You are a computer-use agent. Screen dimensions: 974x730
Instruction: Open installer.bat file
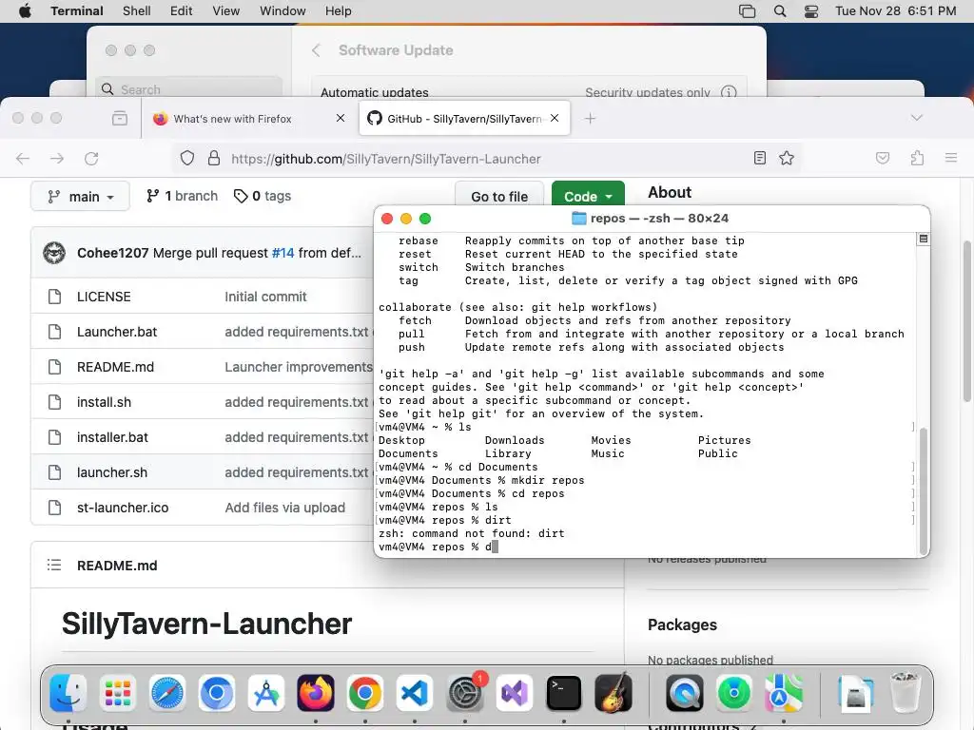click(112, 437)
